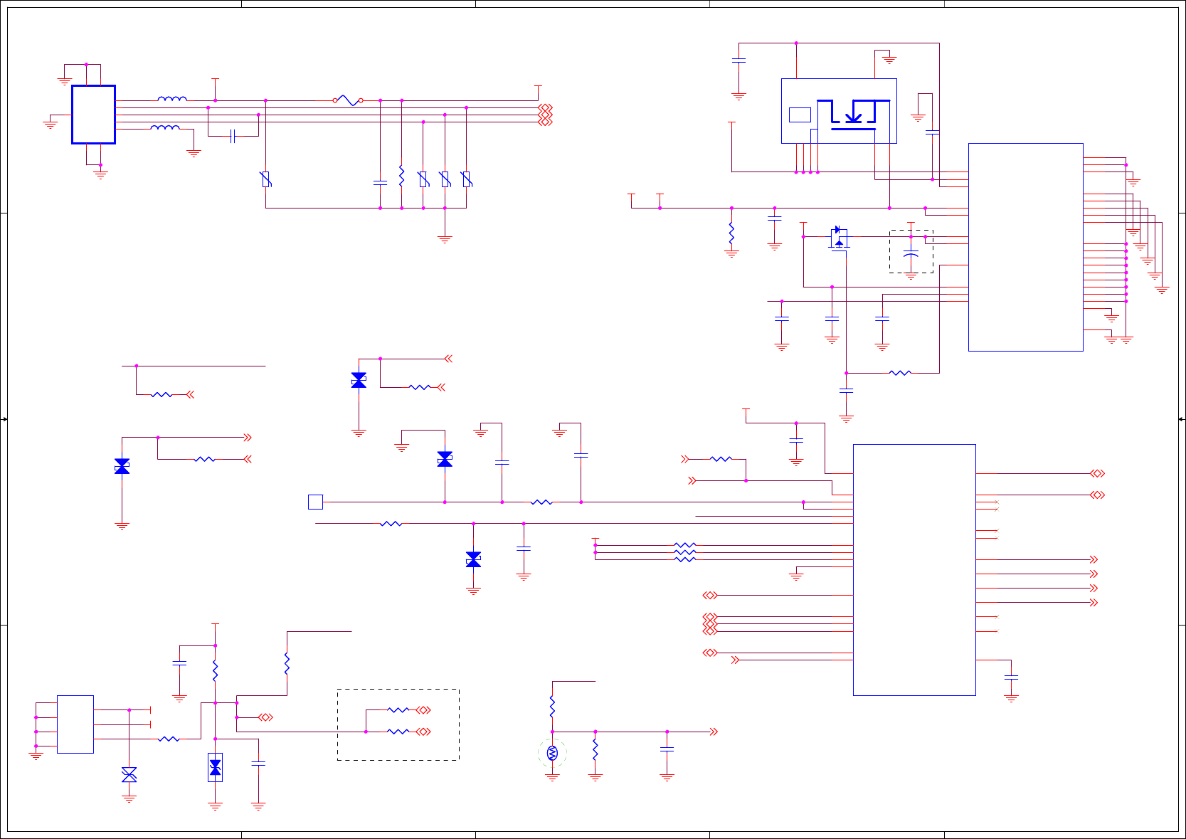Click the small empty rectangle inside the top IC block
The height and width of the screenshot is (839, 1186).
click(x=800, y=115)
